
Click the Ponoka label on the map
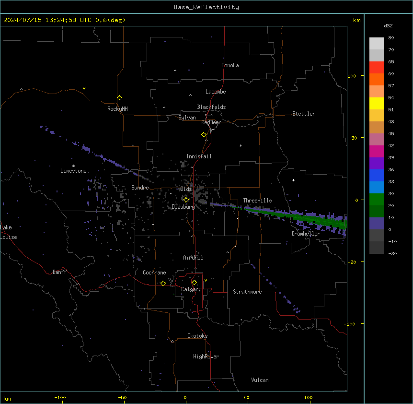[230, 65]
